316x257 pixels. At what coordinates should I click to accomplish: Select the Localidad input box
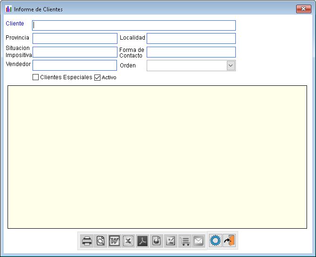[x=191, y=38]
